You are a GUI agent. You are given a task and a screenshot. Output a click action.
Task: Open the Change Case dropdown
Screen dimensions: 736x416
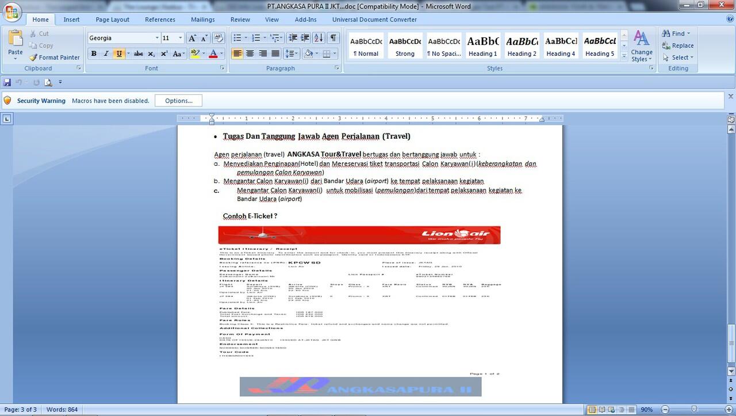[179, 54]
